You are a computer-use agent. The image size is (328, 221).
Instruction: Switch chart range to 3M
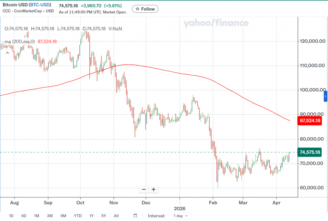click(x=50, y=216)
